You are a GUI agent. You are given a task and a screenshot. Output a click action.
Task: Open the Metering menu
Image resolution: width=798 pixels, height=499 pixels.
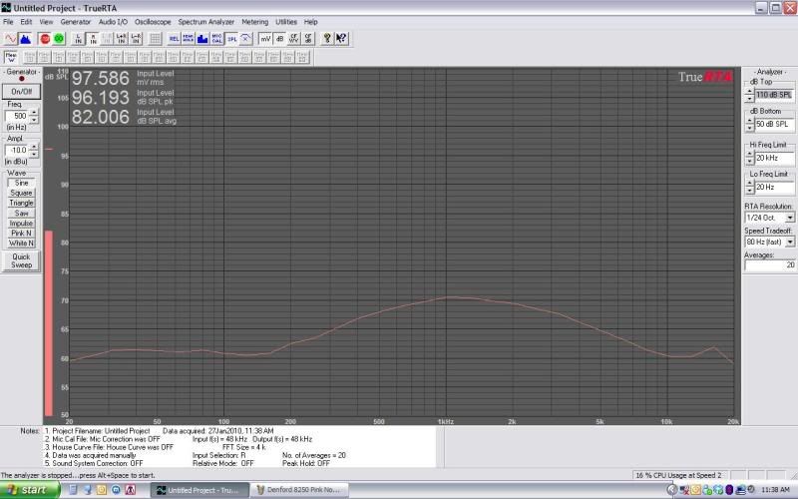point(255,22)
